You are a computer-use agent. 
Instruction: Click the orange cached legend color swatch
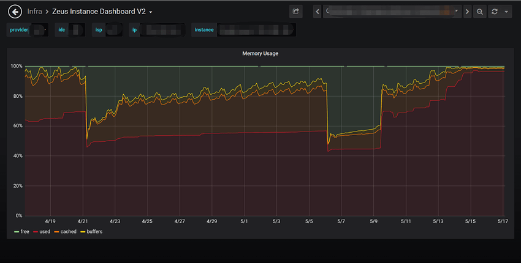56,232
